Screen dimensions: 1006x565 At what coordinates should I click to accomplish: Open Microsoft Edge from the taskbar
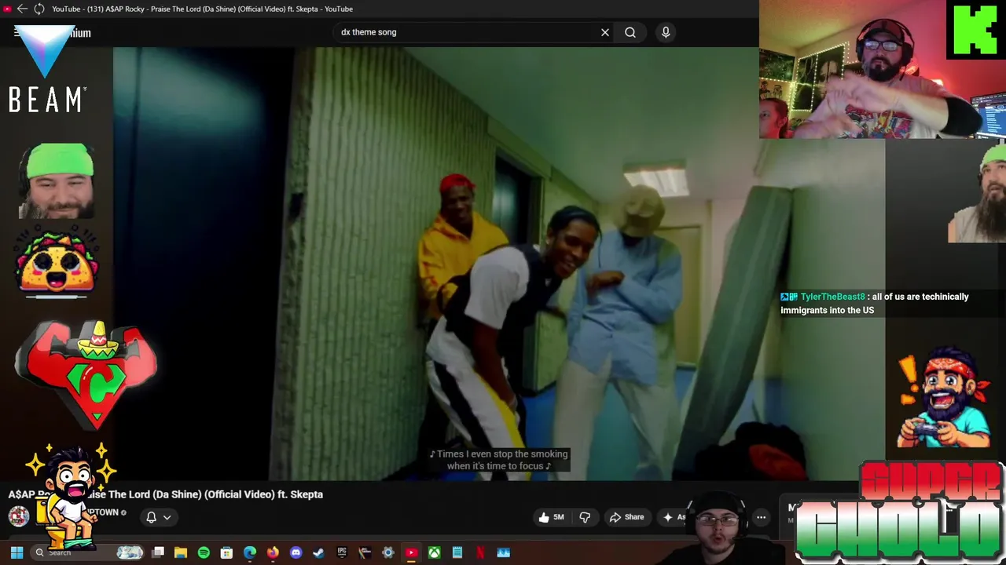coord(250,552)
